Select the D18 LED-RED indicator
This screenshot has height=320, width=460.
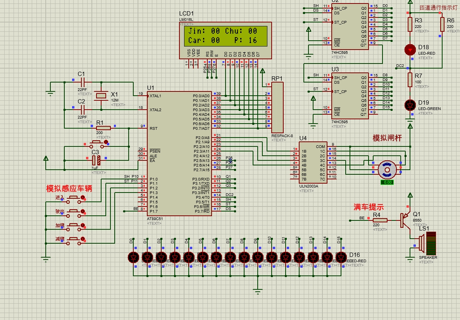(410, 50)
